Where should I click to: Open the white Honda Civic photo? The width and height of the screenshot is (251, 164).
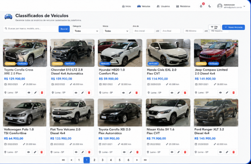pyautogui.click(x=168, y=53)
